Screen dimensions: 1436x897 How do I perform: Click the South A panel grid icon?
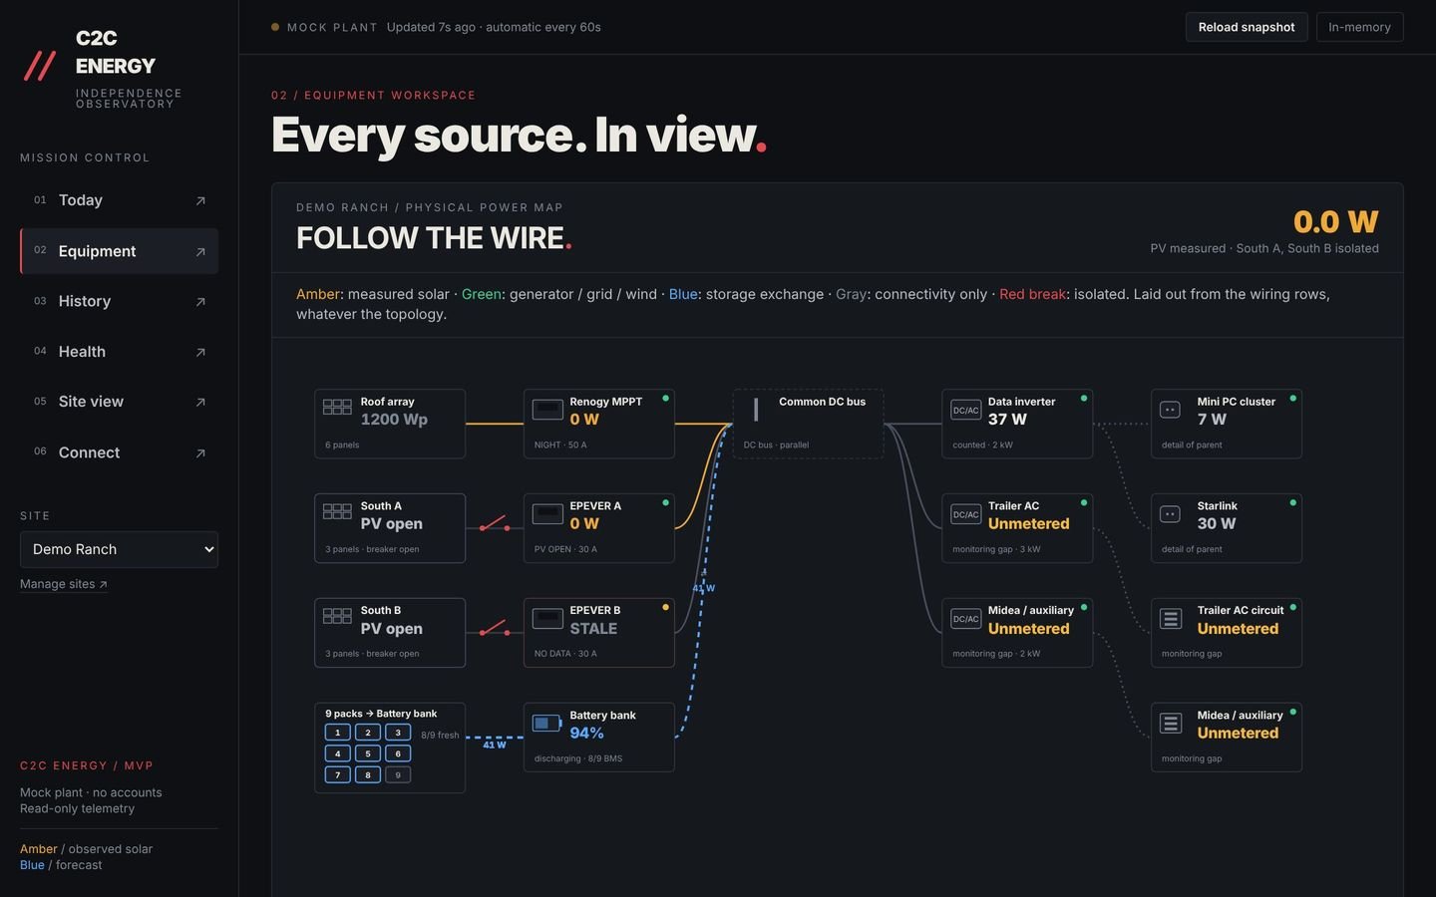[337, 511]
